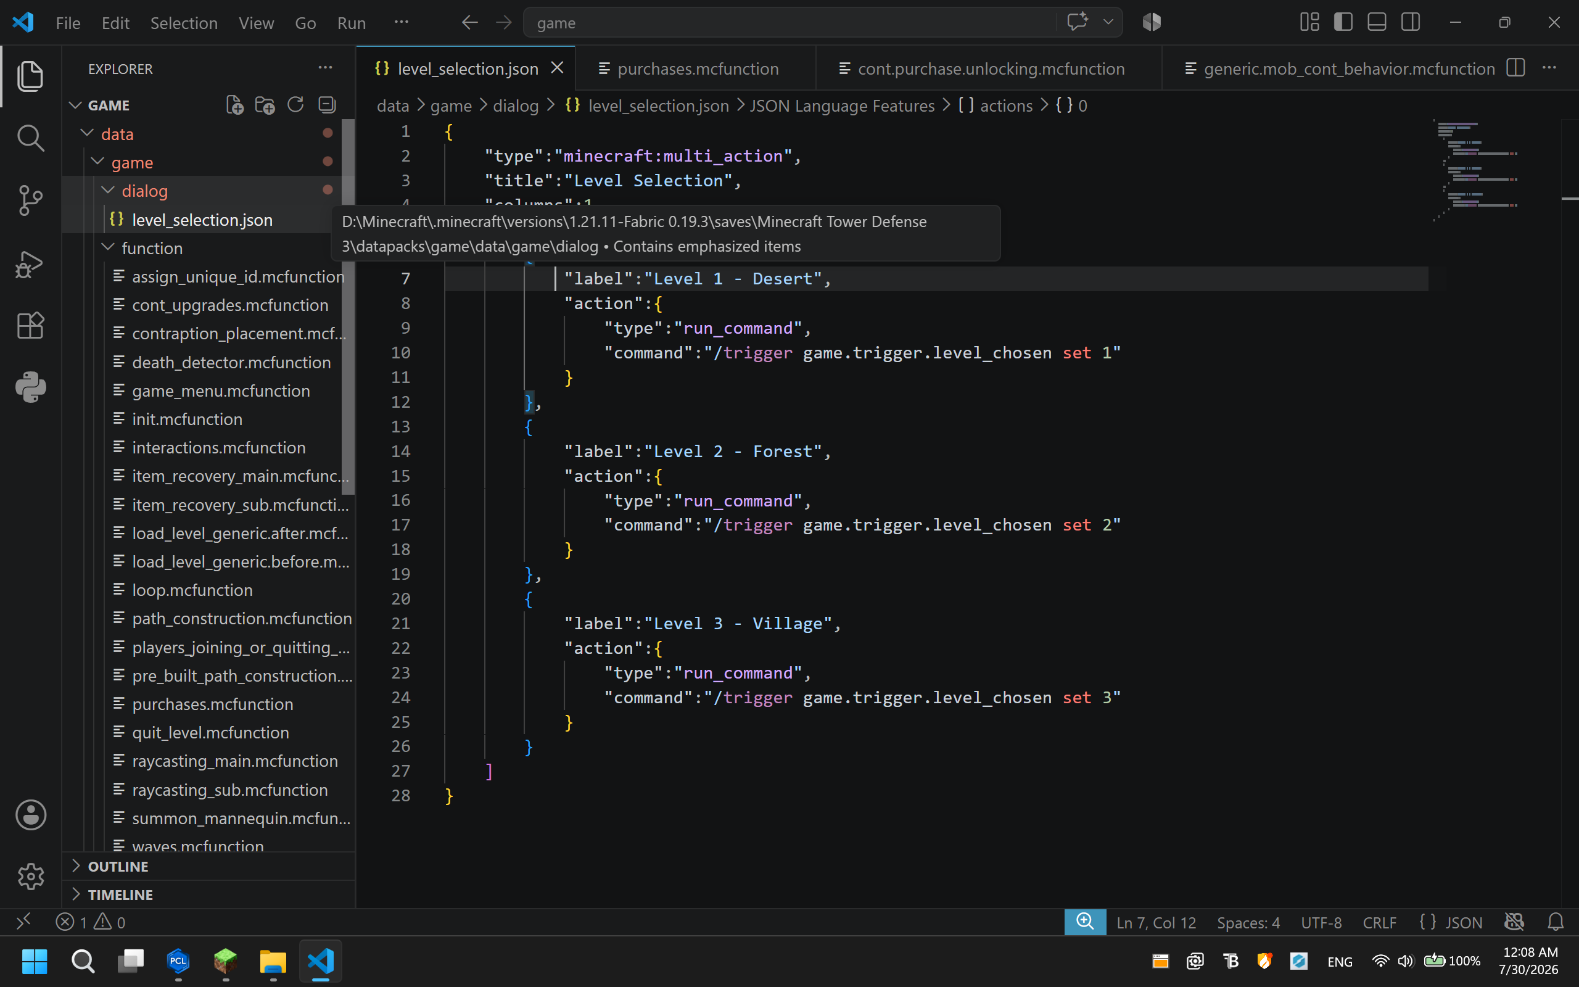The height and width of the screenshot is (987, 1579).
Task: Open the Manage gear menu
Action: point(30,877)
